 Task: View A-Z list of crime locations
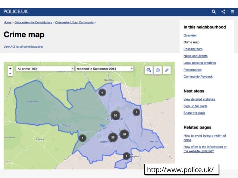click(23, 46)
